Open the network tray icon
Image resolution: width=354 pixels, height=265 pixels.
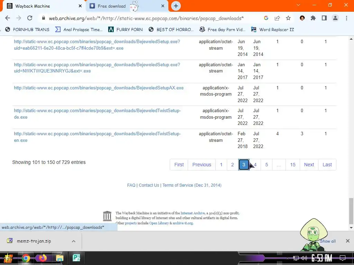coord(296,258)
